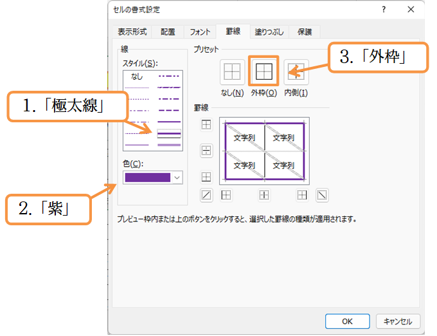This screenshot has width=437, height=336.
Task: Toggle the right border button
Action: coord(302,194)
